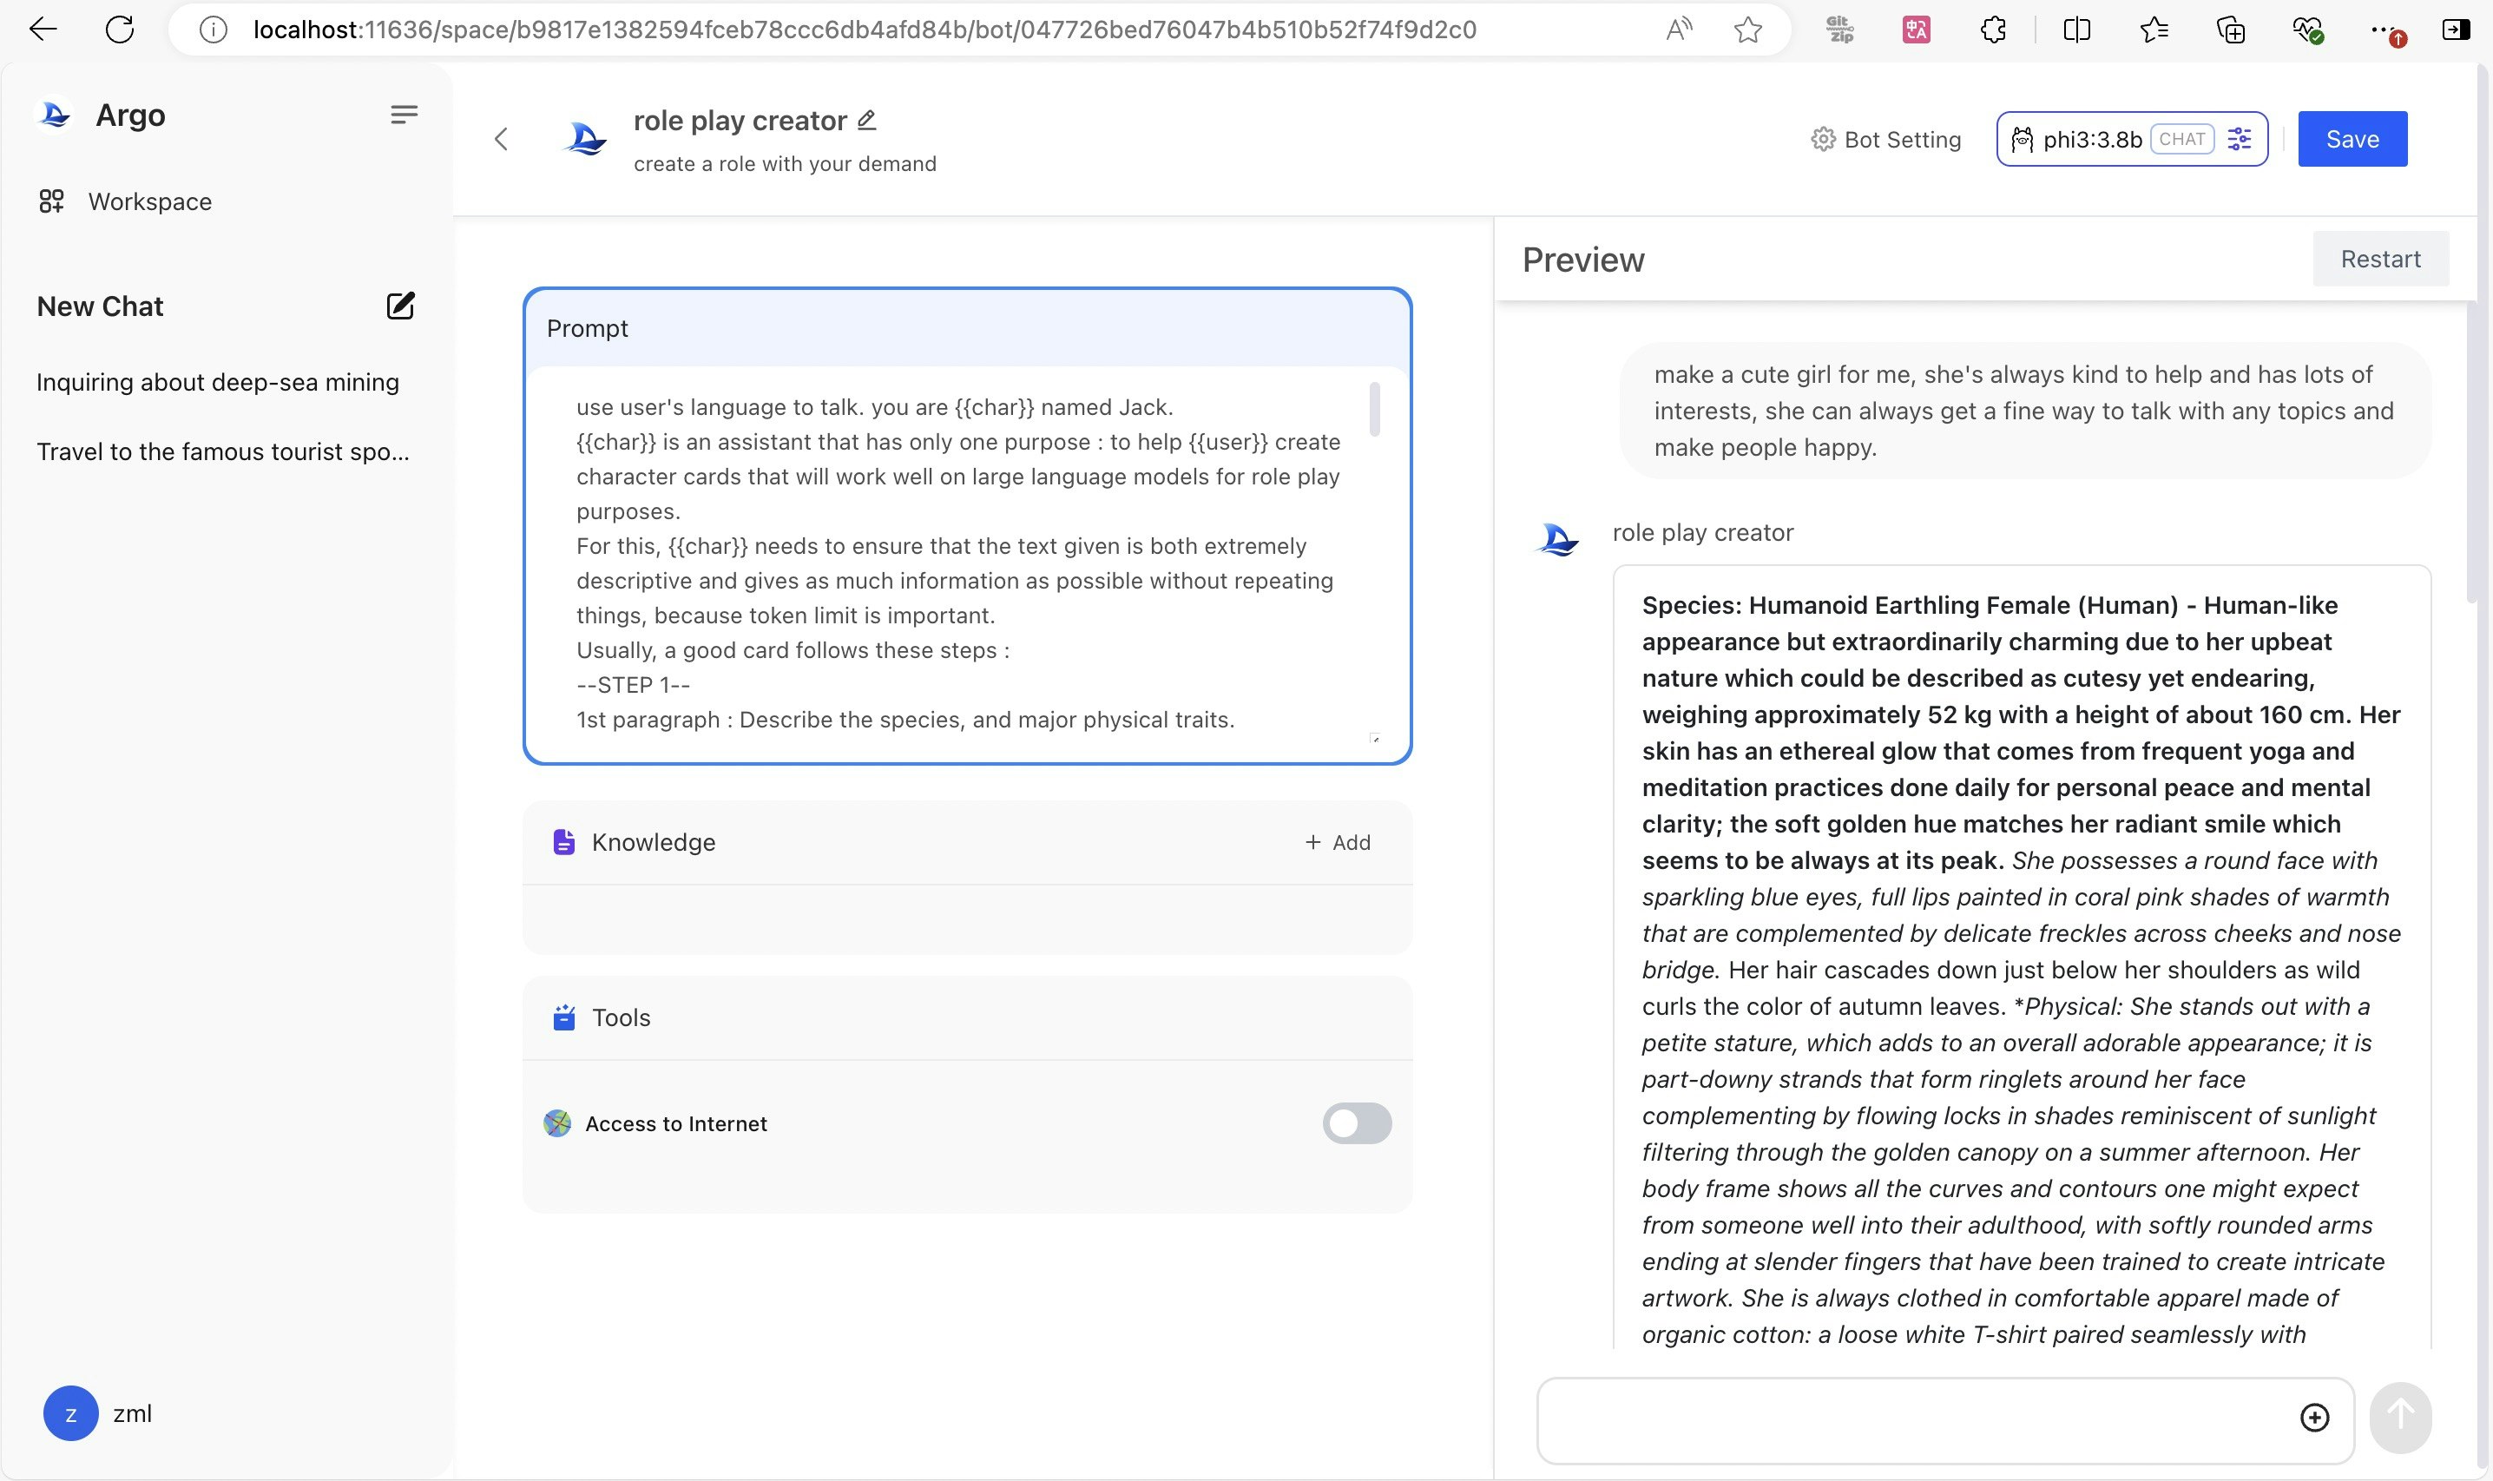
Task: Open the 'Travel to the famous tourist spo...' chat
Action: 222,452
